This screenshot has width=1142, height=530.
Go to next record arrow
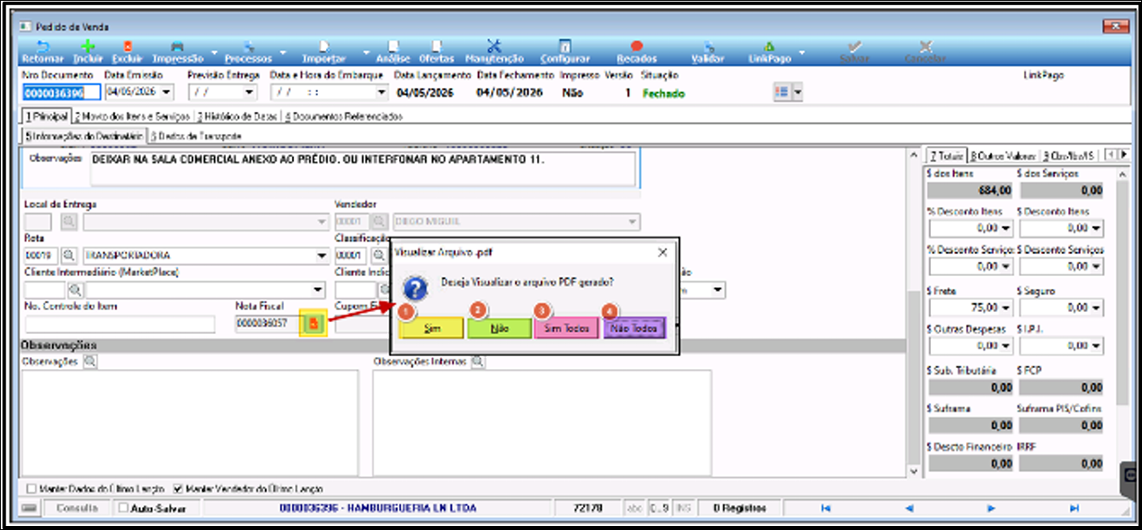click(x=991, y=508)
